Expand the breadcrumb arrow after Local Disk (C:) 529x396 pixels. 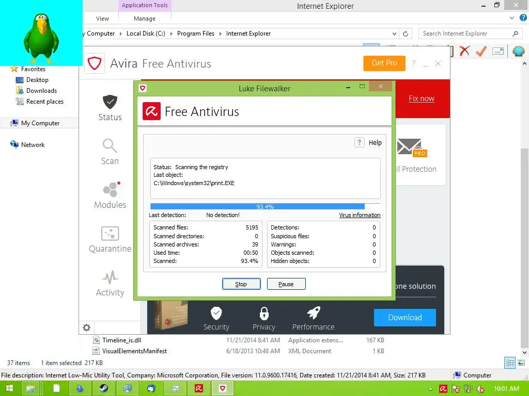[x=171, y=34]
